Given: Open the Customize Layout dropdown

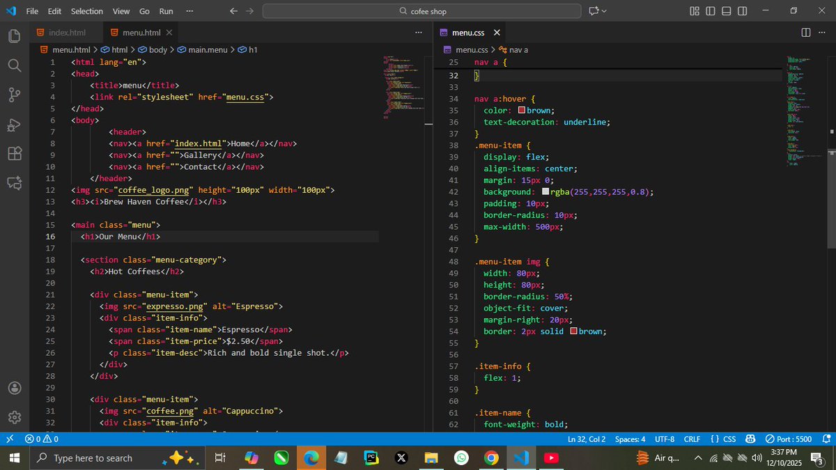Looking at the screenshot, I should tap(693, 10).
